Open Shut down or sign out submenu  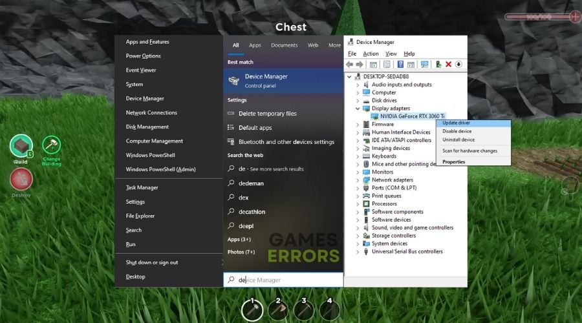point(169,262)
